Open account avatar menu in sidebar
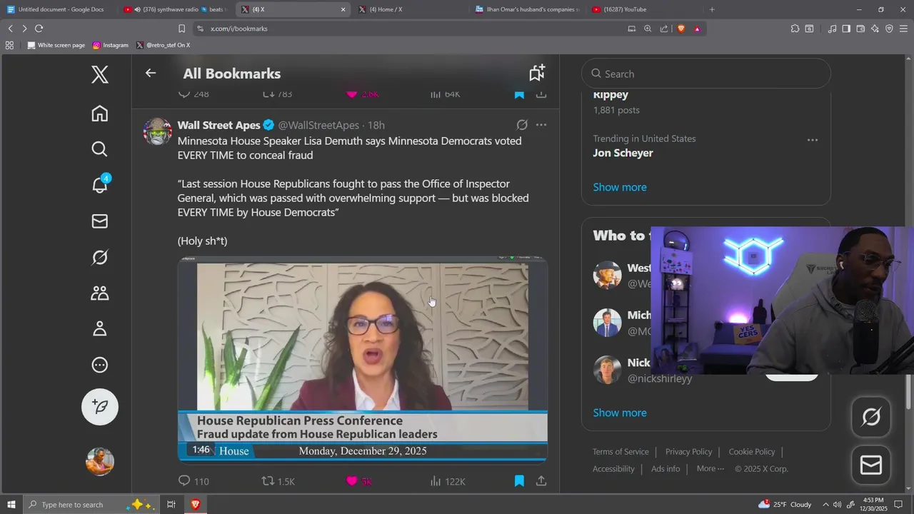 click(100, 461)
